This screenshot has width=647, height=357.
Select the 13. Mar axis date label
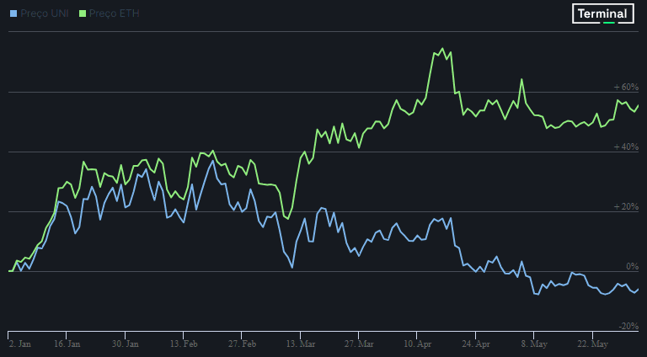click(301, 344)
